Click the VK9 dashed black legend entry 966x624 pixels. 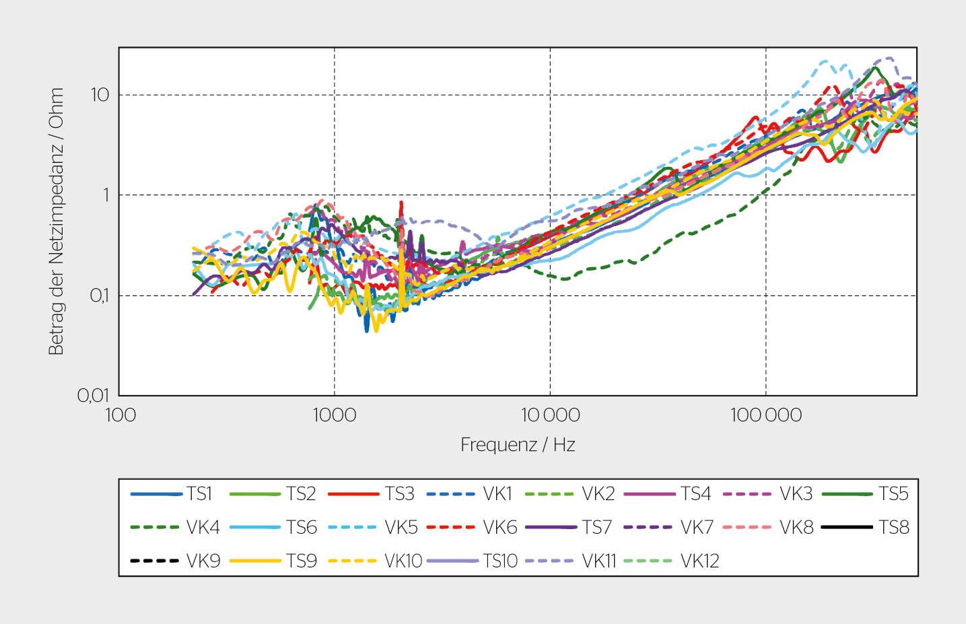click(175, 561)
